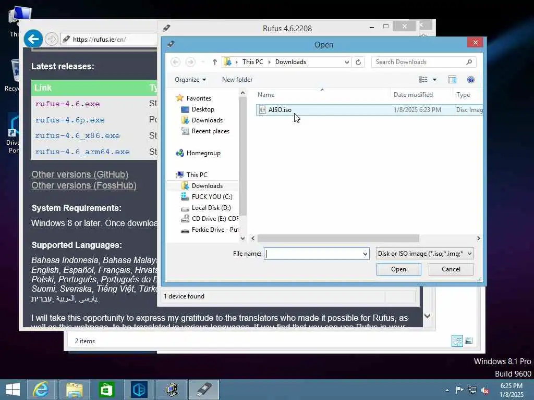The height and width of the screenshot is (400, 534).
Task: Click the network tray icon
Action: point(472,390)
